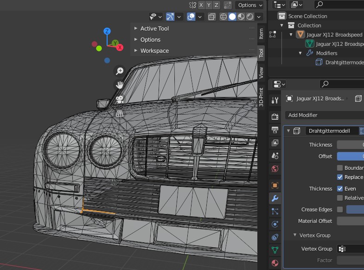Switch to the View sidebar tab
This screenshot has width=364, height=270.
pos(261,72)
